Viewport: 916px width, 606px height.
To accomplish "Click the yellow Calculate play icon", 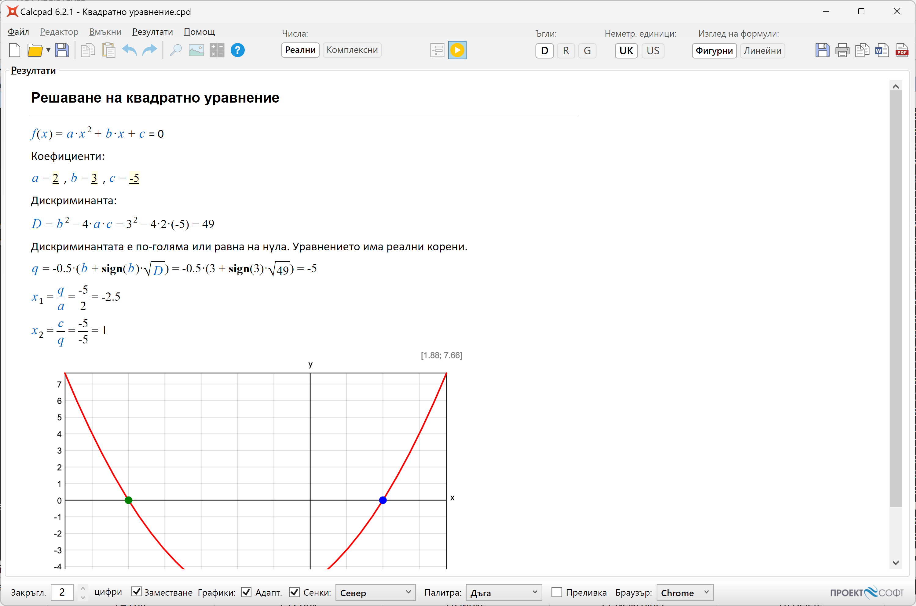I will coord(457,50).
